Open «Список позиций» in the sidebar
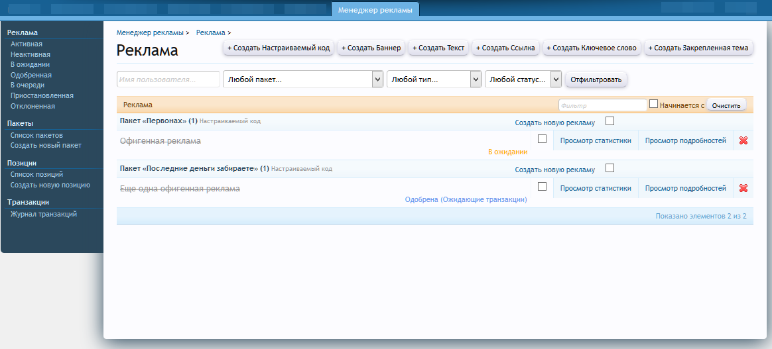This screenshot has height=349, width=772. (x=37, y=174)
